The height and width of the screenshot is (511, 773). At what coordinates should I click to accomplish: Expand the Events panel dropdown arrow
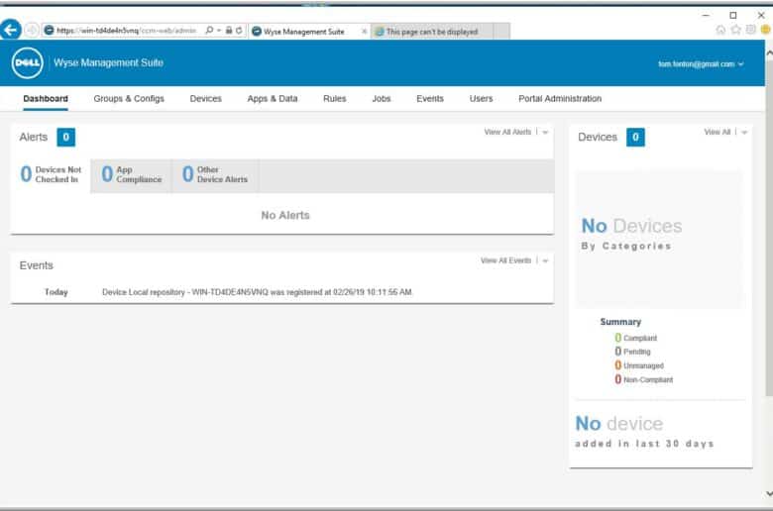click(545, 260)
